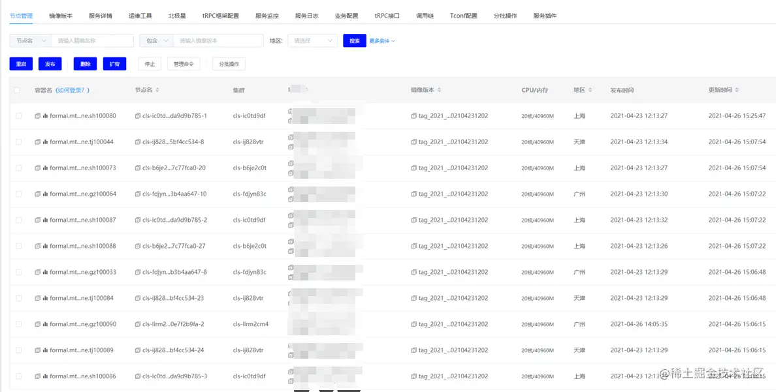Copy image version icon in sh100080 row

click(x=413, y=115)
